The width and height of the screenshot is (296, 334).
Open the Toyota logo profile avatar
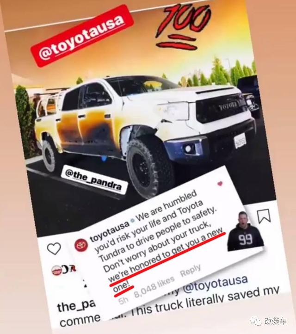(x=81, y=245)
